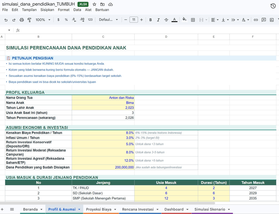Viewport: 279px width, 214px height.
Task: Open text wrapping dropdown
Action: click(x=235, y=20)
